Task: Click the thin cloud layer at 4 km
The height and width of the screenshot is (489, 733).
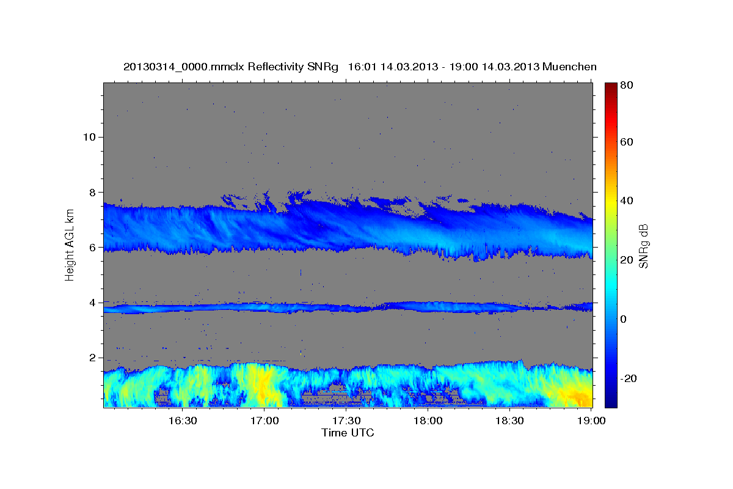Action: click(348, 307)
